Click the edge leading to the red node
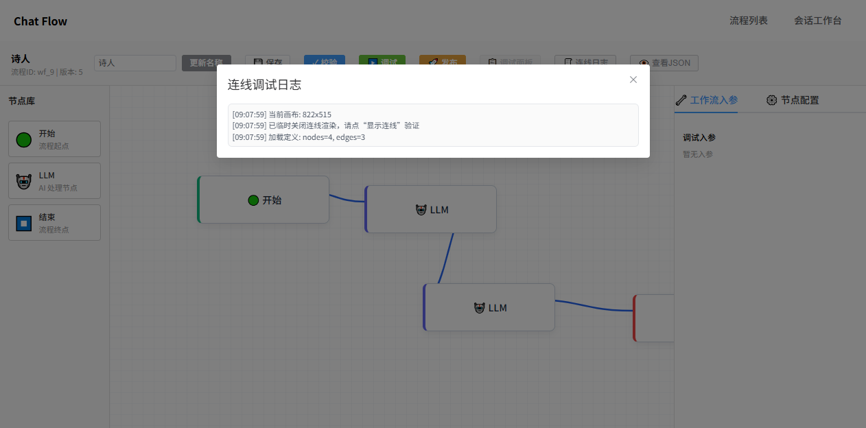The image size is (866, 428). (594, 307)
